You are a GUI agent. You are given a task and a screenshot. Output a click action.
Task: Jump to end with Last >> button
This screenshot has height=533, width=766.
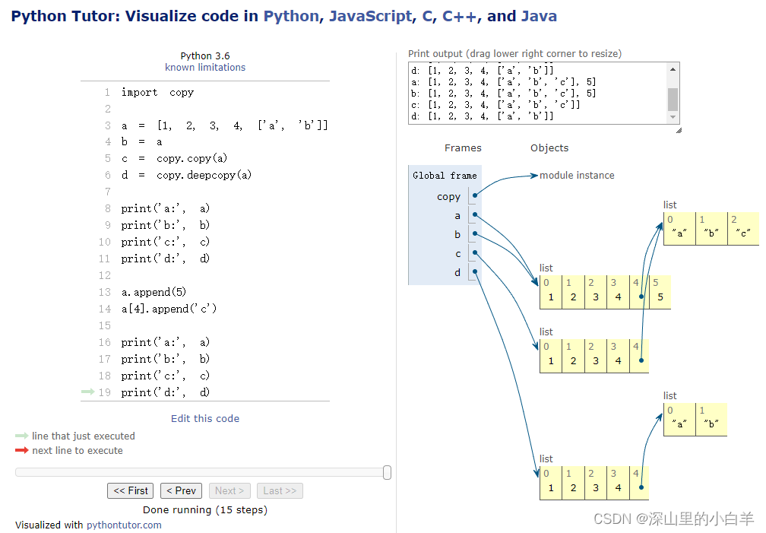click(280, 491)
